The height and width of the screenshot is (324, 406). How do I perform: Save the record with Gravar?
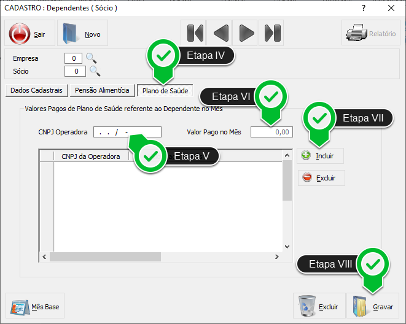click(x=373, y=306)
